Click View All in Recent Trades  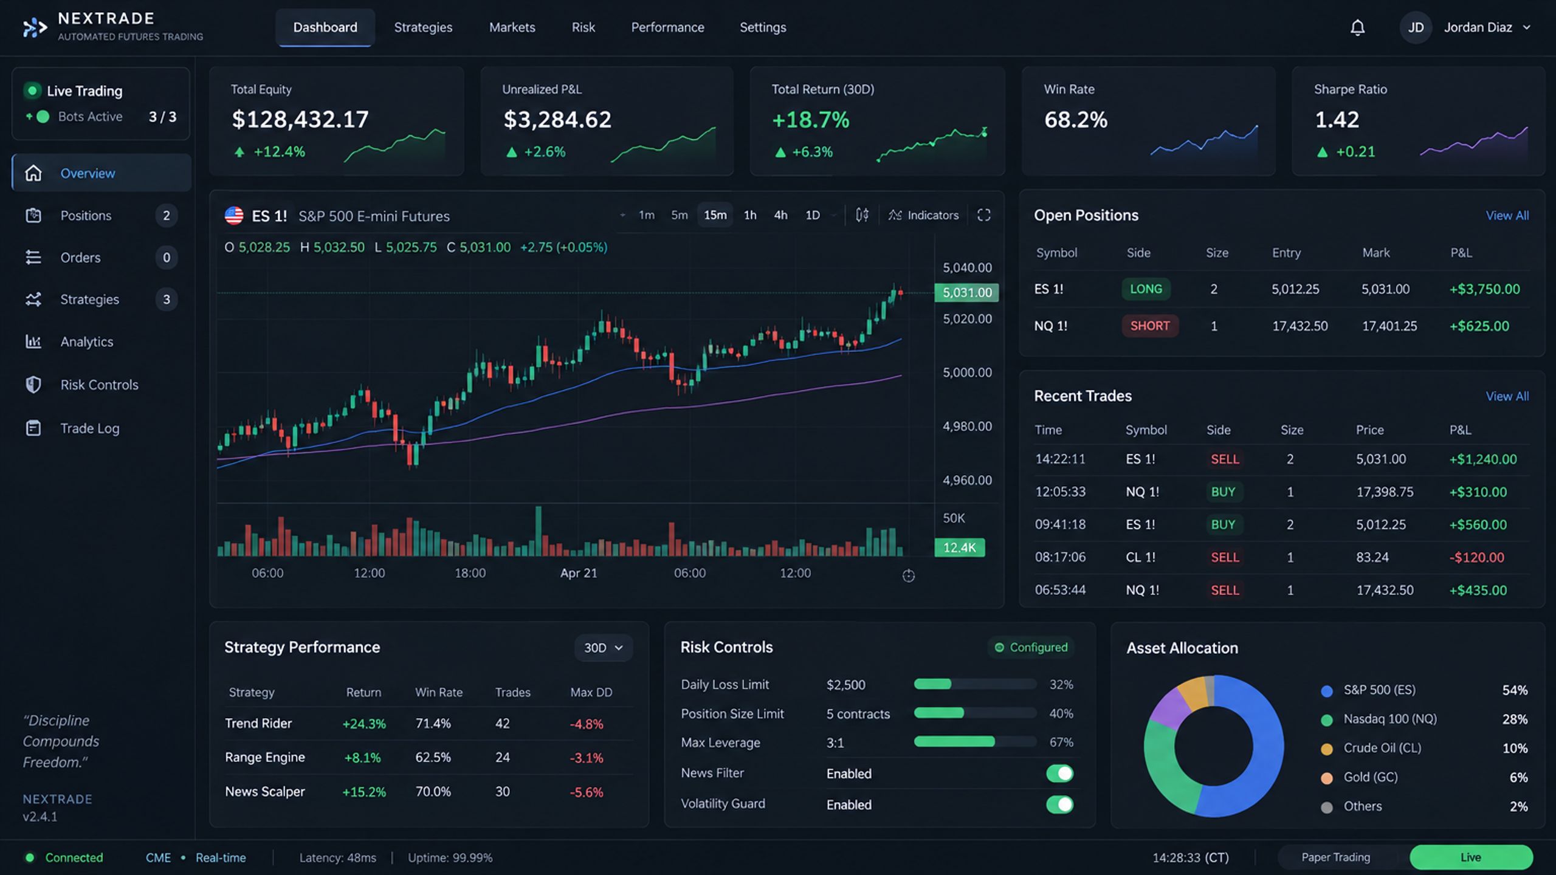(1507, 396)
